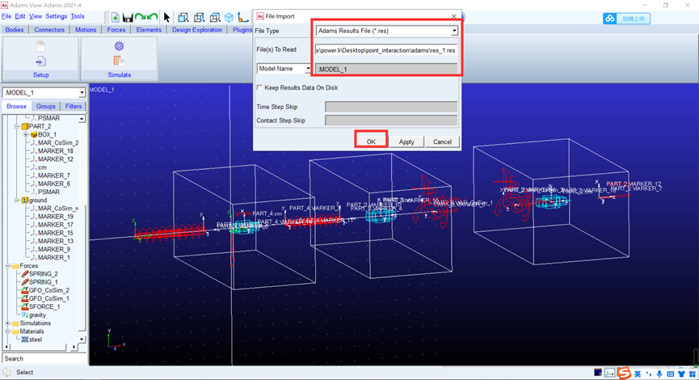Open the simulation gear icon in Simulate panel

coord(119,46)
